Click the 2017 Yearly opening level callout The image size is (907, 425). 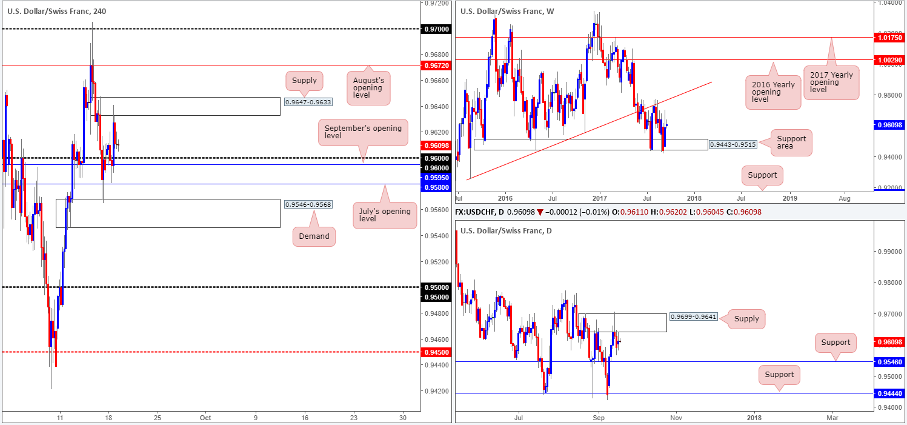click(x=831, y=83)
